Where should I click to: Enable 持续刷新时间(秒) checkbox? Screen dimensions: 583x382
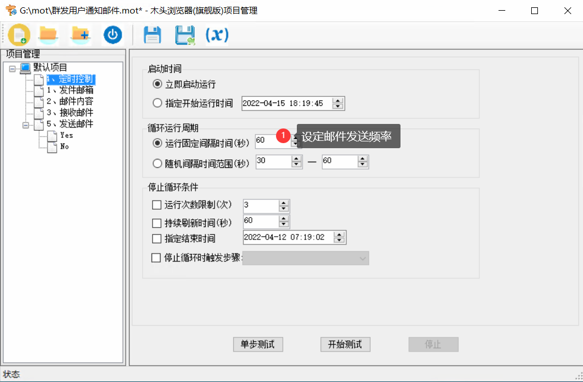pyautogui.click(x=157, y=223)
